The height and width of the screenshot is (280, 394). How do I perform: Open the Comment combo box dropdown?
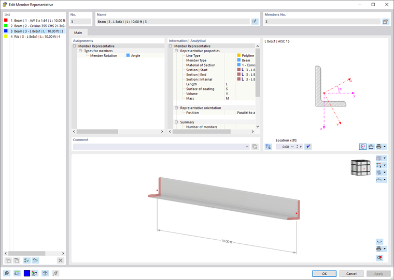click(x=247, y=147)
